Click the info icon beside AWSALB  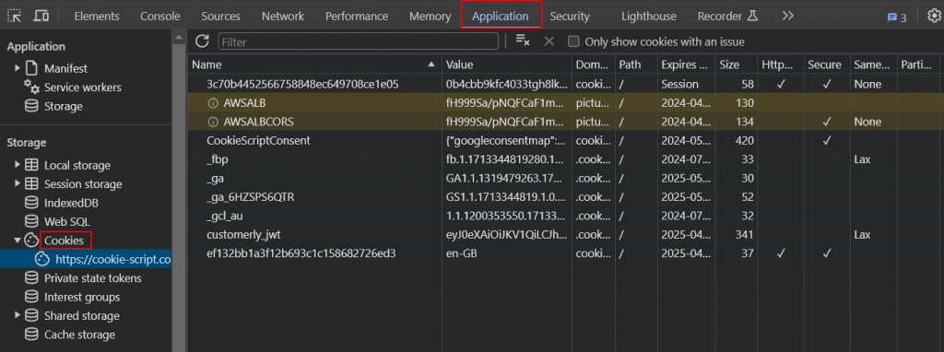pos(212,103)
